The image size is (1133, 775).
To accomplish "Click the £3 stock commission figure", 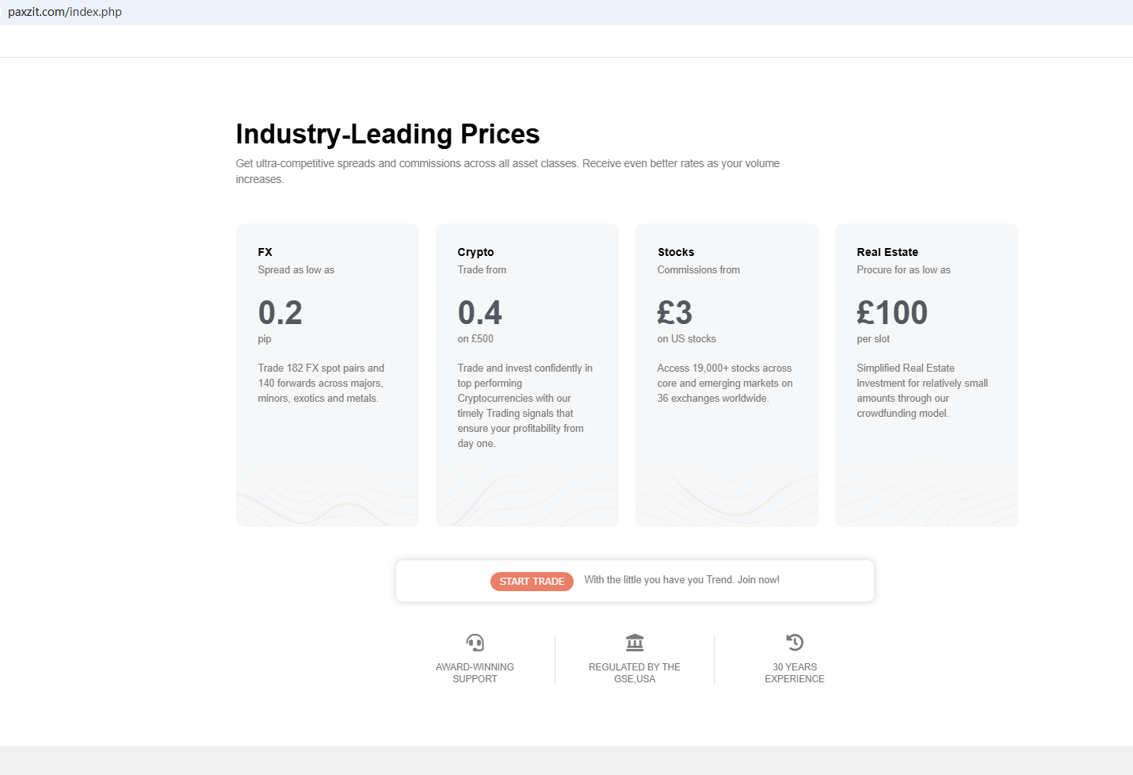I will pyautogui.click(x=675, y=313).
